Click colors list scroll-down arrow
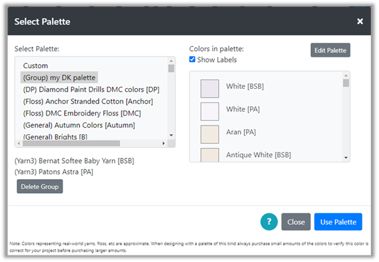This screenshot has width=379, height=262. point(346,158)
